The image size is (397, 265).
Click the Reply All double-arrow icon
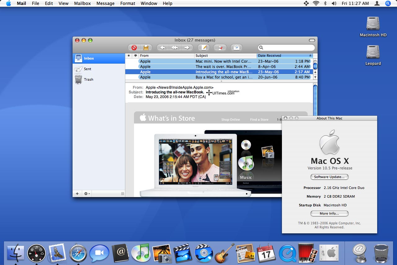[x=175, y=48]
